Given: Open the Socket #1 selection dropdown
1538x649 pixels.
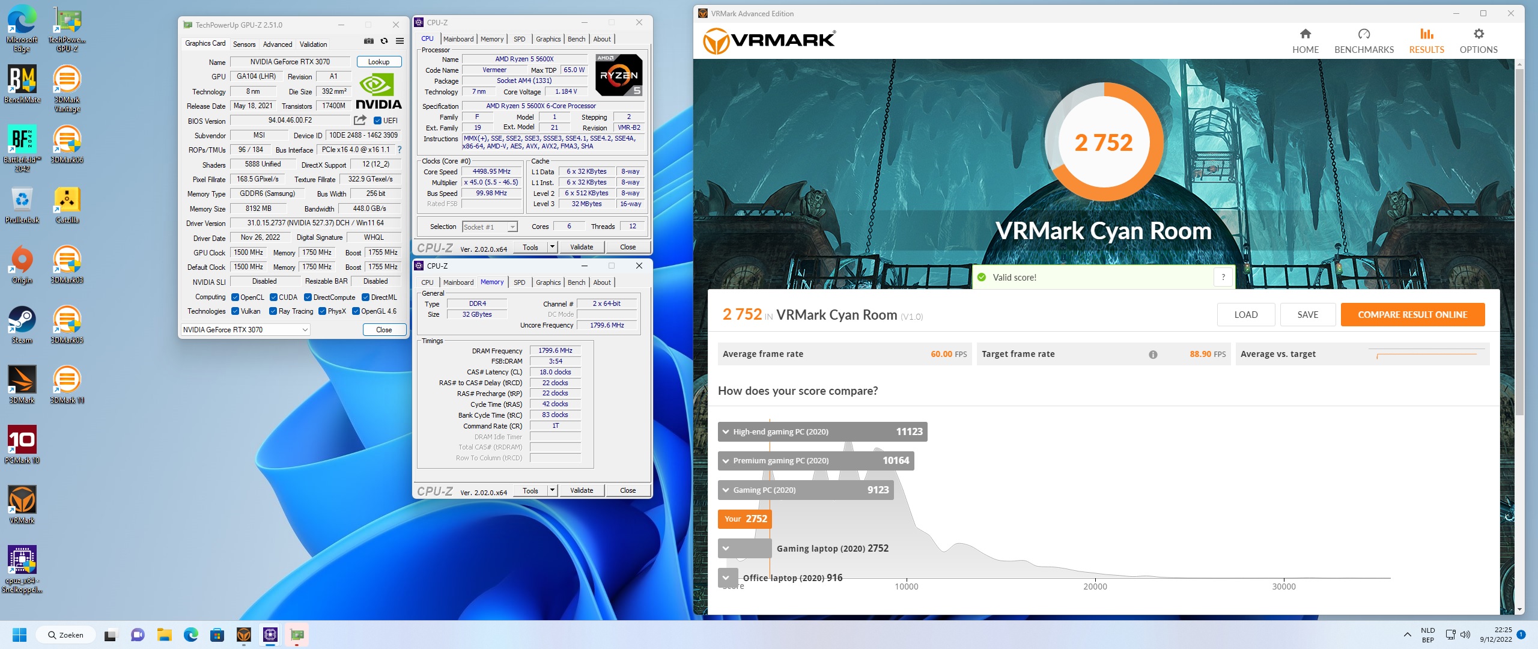Looking at the screenshot, I should [490, 227].
